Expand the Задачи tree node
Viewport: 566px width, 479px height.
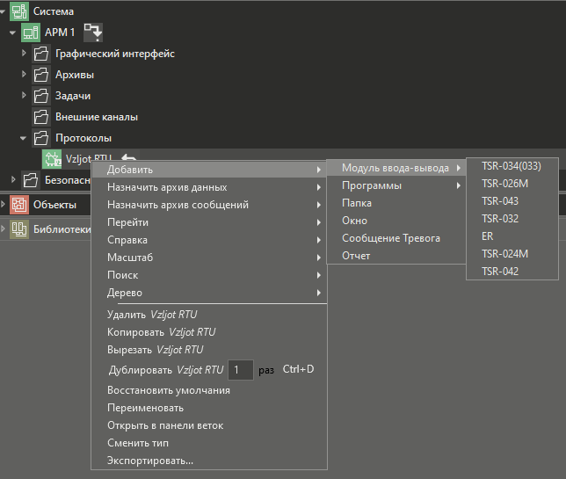25,96
